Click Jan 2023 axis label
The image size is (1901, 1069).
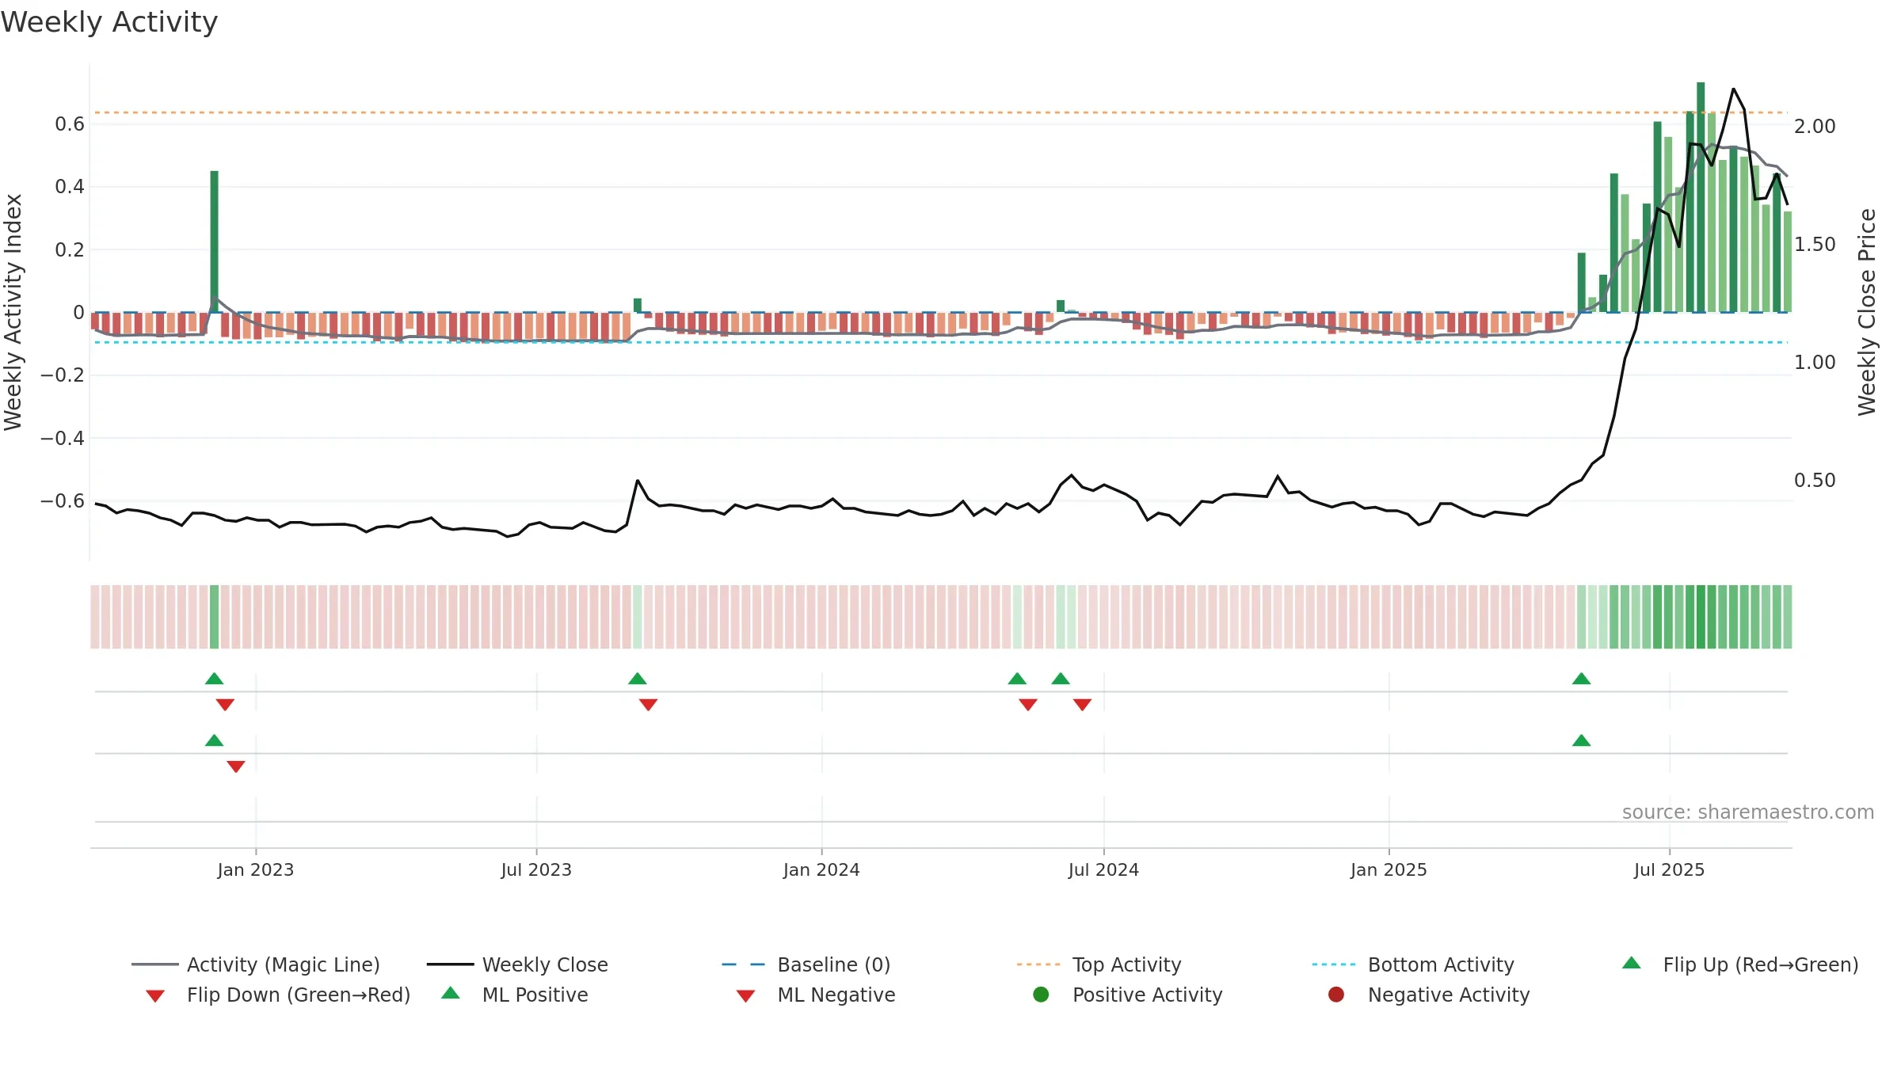(255, 869)
